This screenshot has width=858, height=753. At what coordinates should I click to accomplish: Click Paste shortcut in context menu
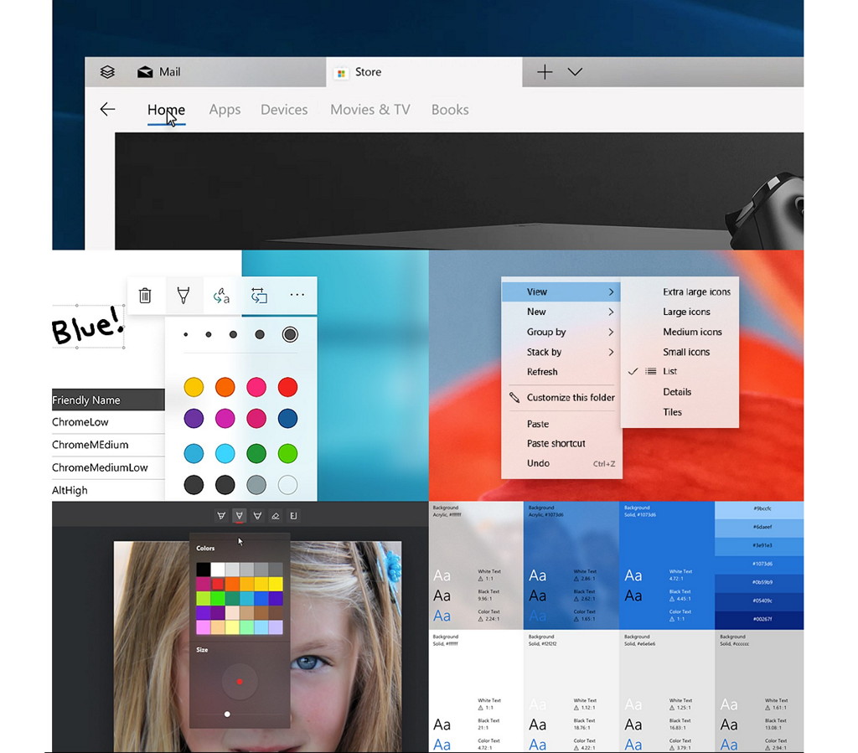tap(561, 443)
